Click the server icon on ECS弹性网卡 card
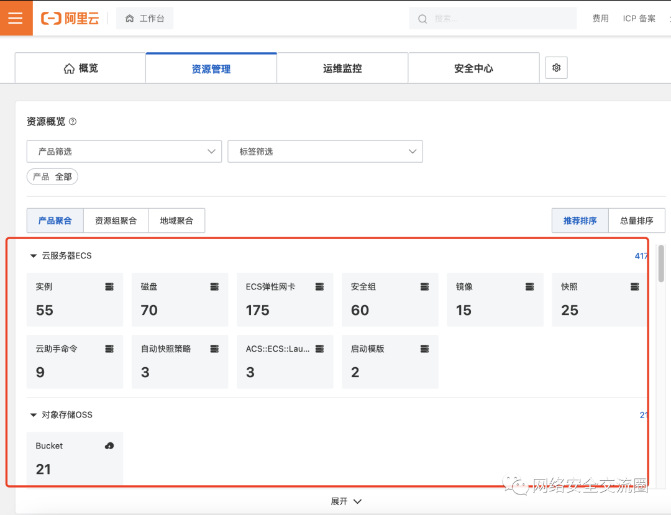 [x=320, y=286]
